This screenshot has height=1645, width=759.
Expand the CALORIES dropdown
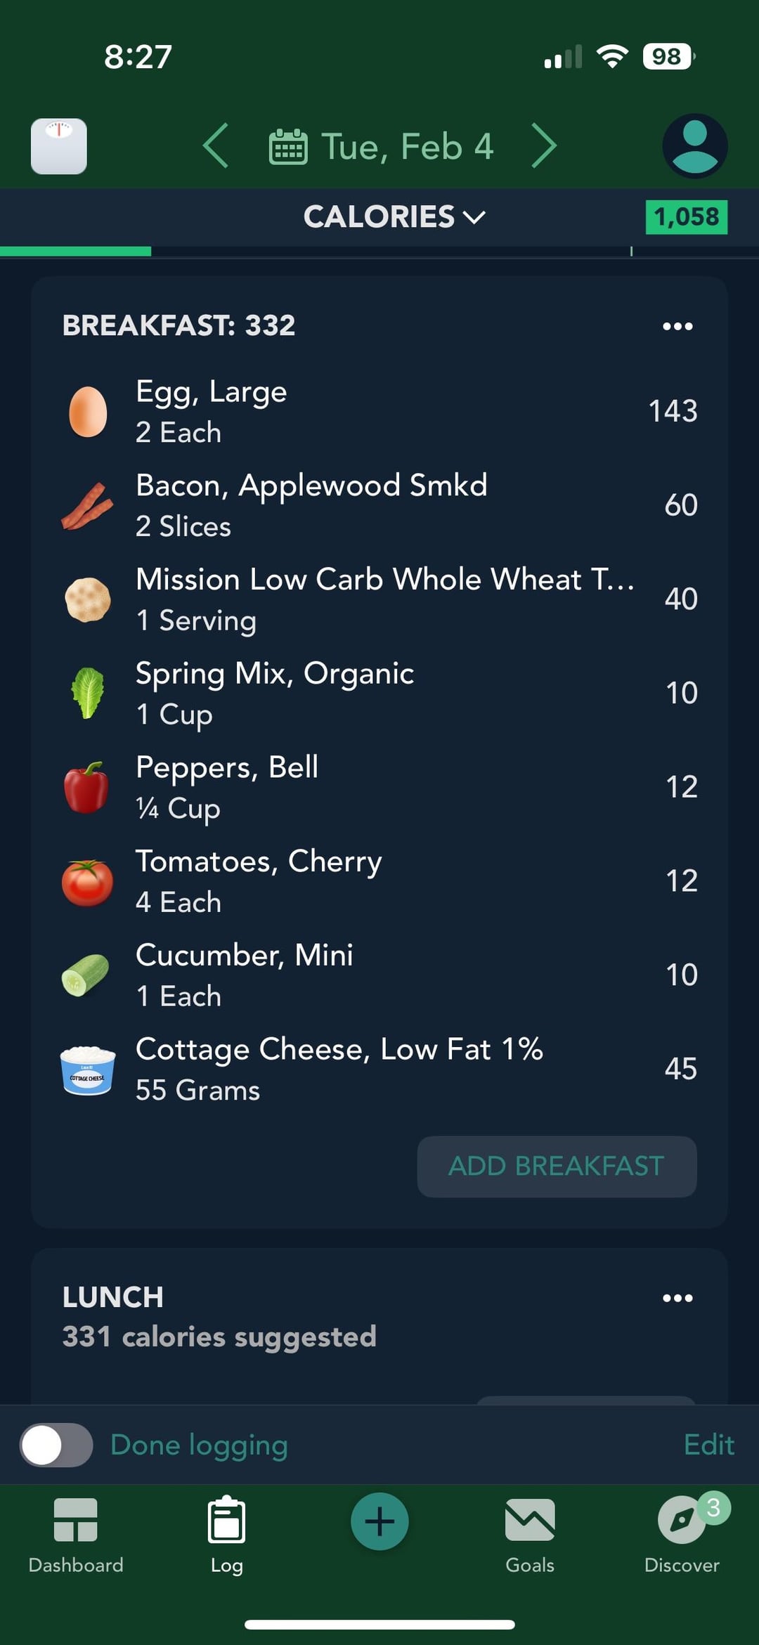point(394,216)
